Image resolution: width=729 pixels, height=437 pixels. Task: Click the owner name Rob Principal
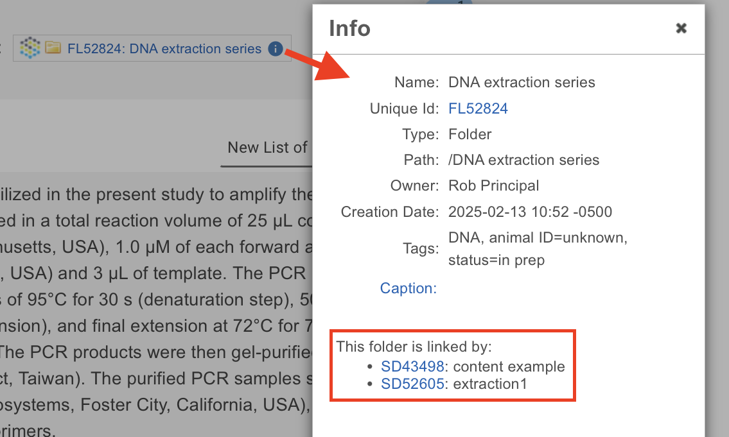pyautogui.click(x=493, y=185)
